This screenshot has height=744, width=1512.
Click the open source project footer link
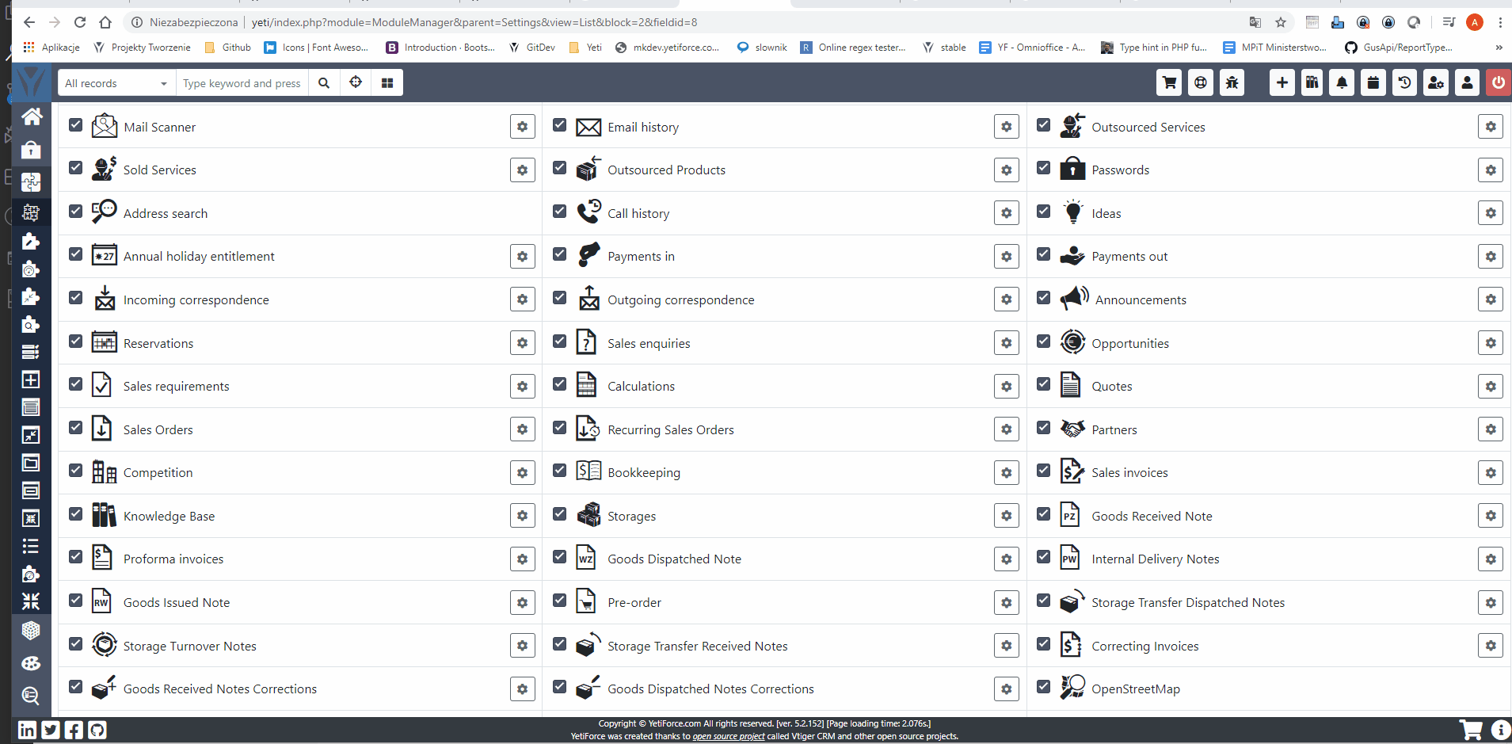coord(727,736)
